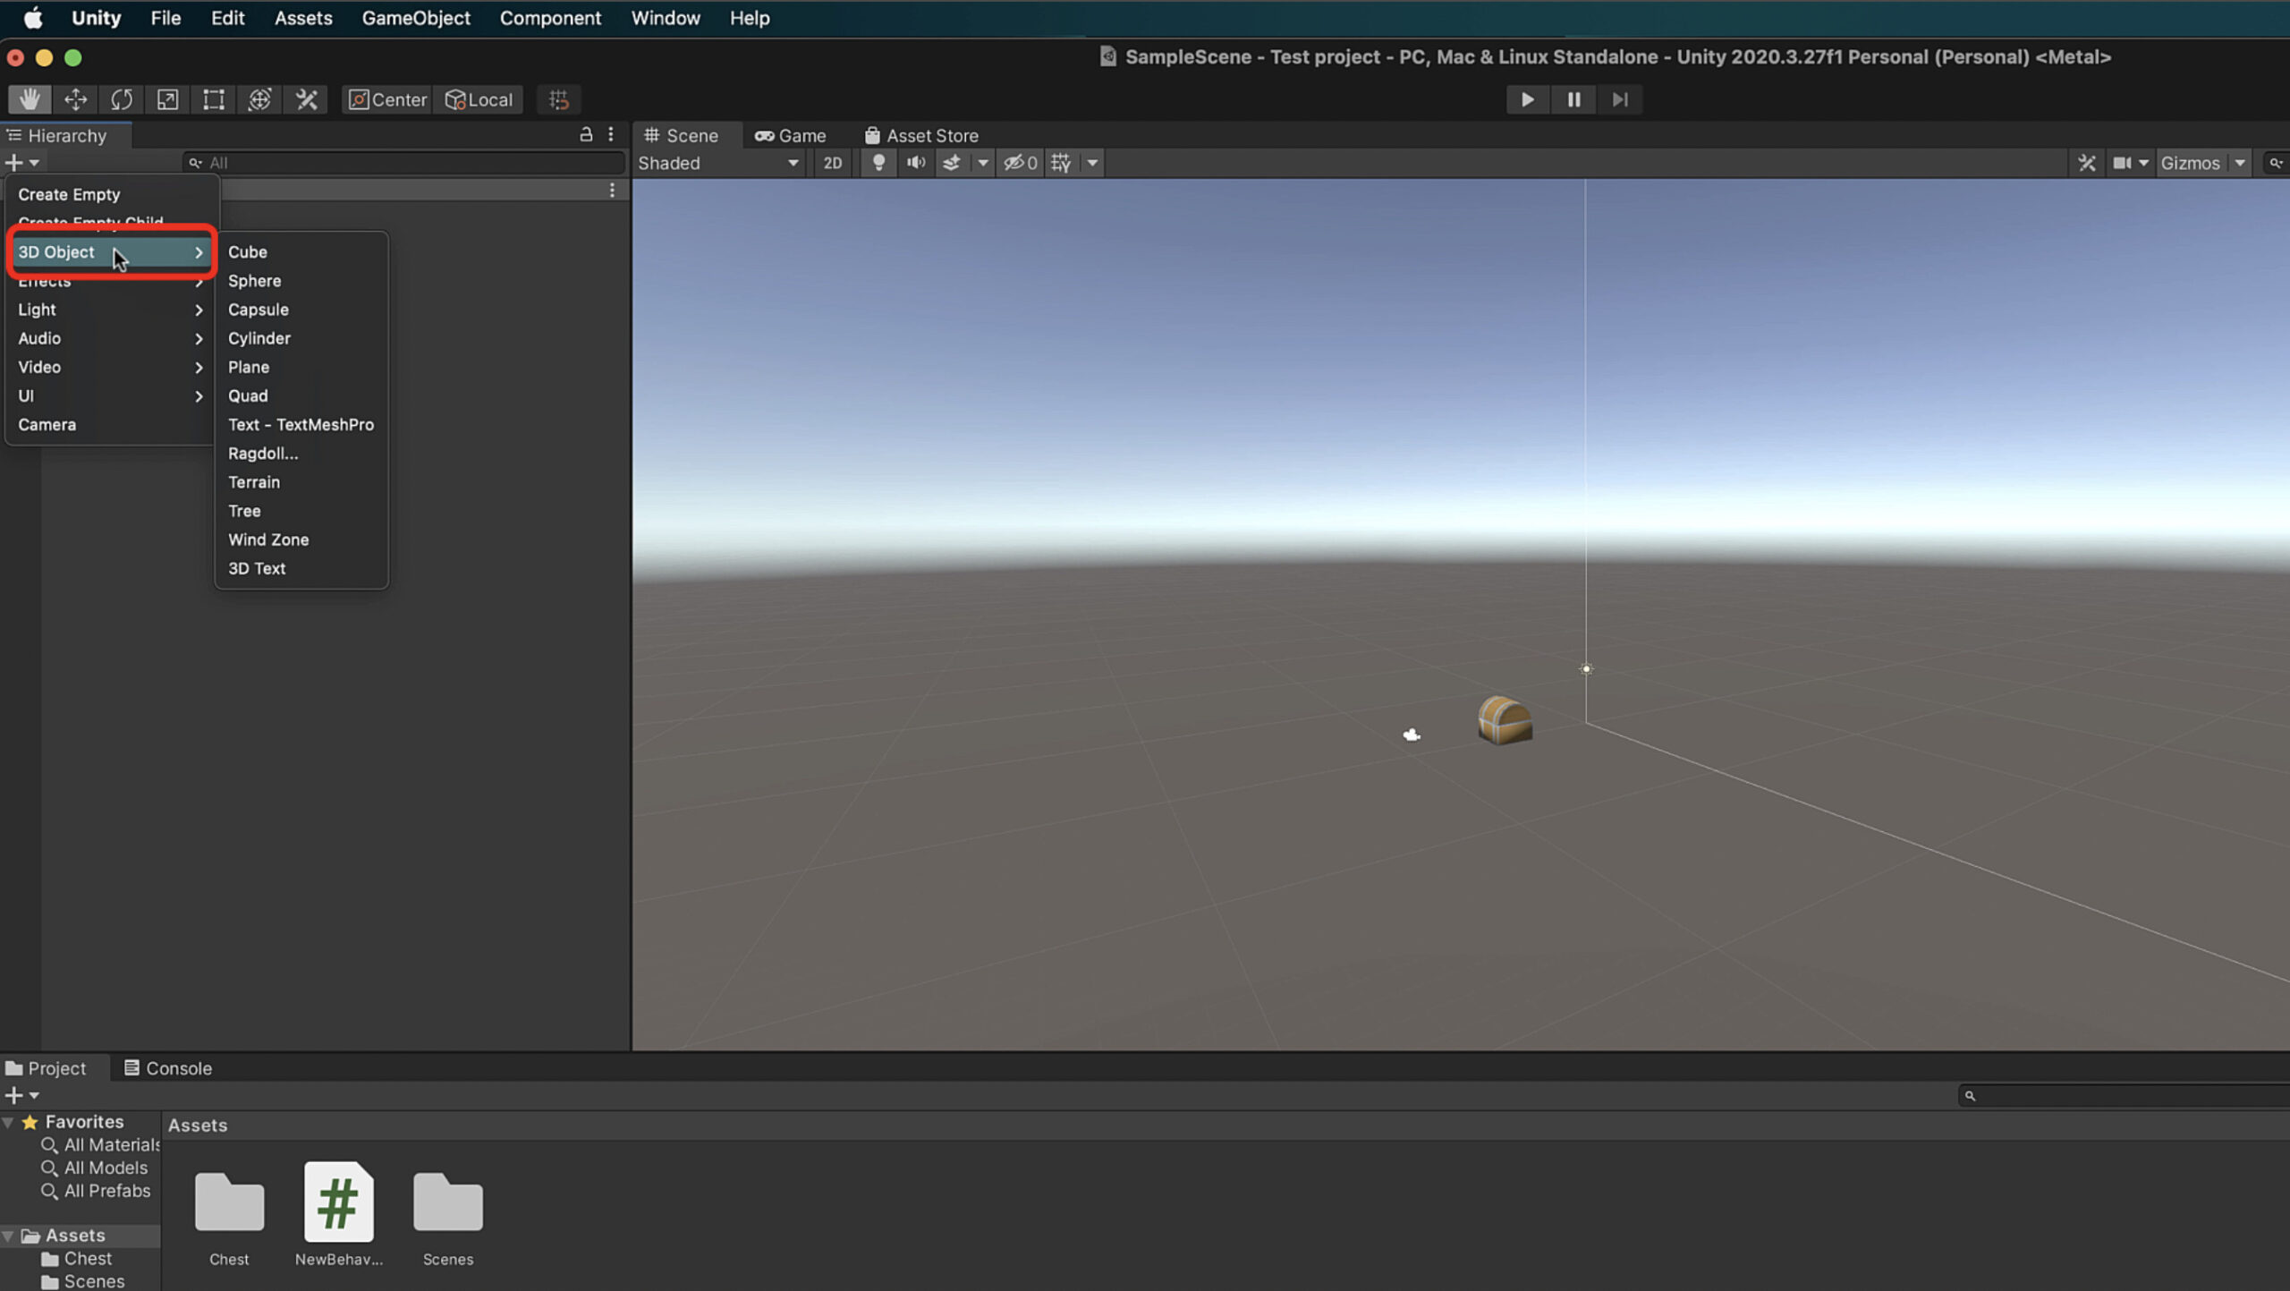The width and height of the screenshot is (2290, 1291).
Task: Expand the Light submenu
Action: click(x=112, y=310)
